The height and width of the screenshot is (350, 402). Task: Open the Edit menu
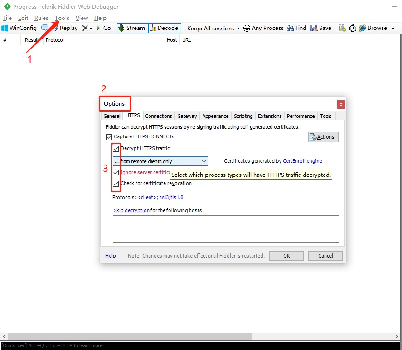[x=23, y=18]
